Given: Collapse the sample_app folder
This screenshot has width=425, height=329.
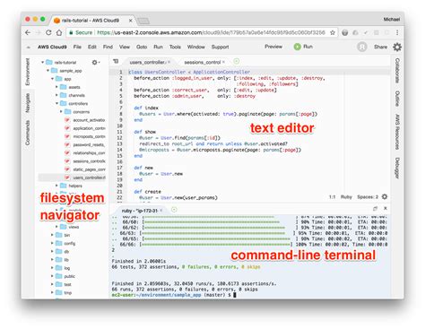Looking at the screenshot, I should coord(48,71).
